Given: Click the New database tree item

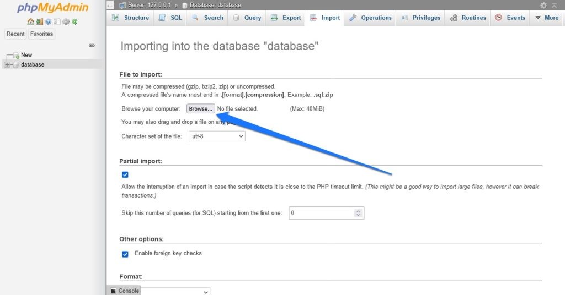Looking at the screenshot, I should pos(26,55).
